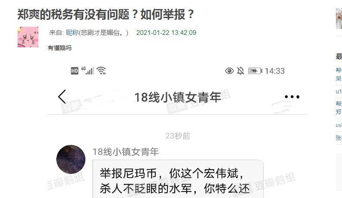
Task: Click the chat header title 18线小镇女青年
Action: [x=178, y=97]
